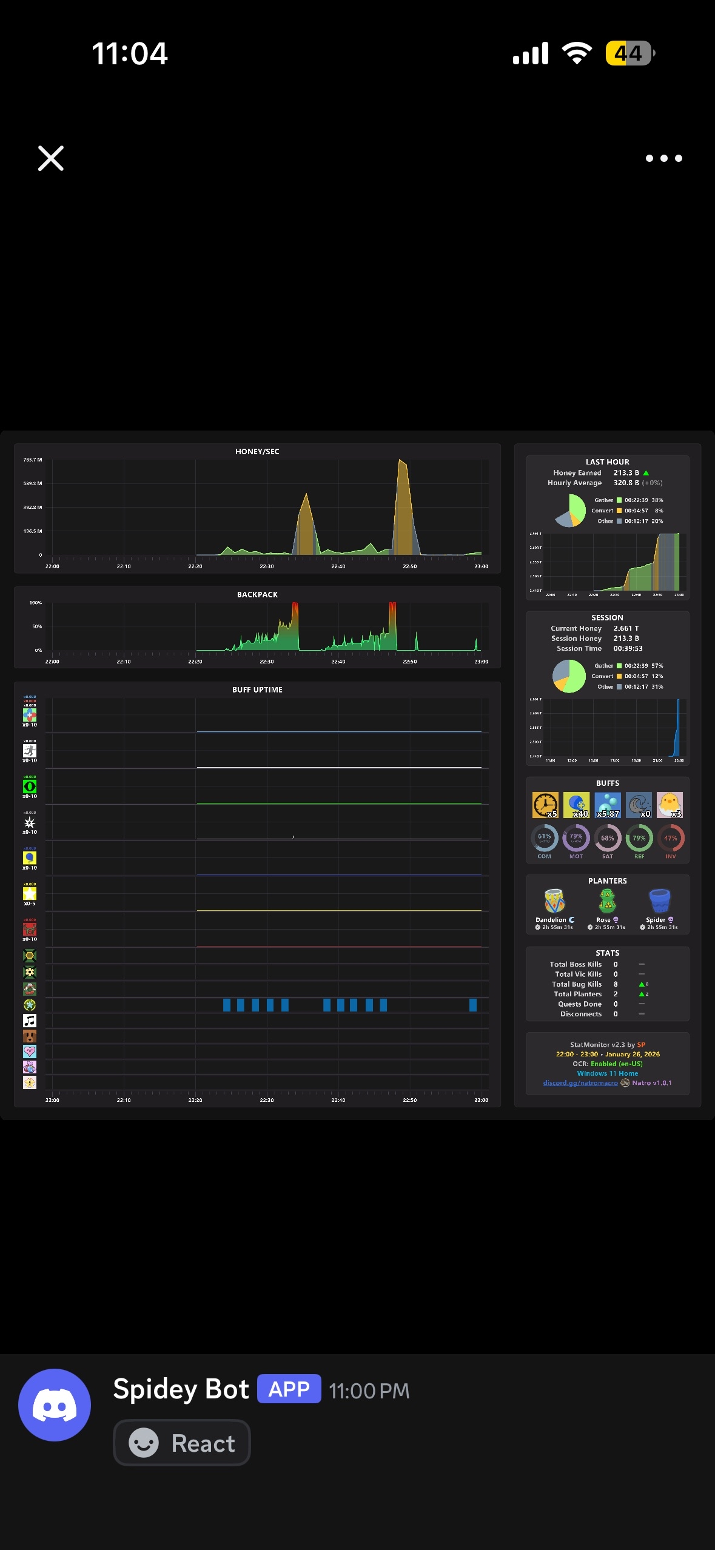Tap the React emoji button
This screenshot has height=1550, width=715.
(x=182, y=1443)
